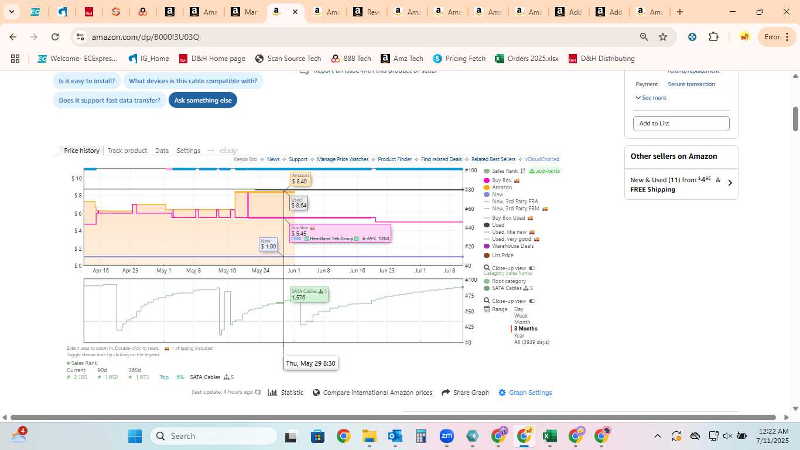Screen dimensions: 800x450
Task: Click the Windows taskbar Search box
Action: (x=214, y=436)
